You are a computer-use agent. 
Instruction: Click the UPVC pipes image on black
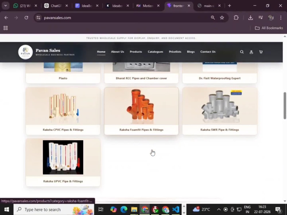(63, 157)
